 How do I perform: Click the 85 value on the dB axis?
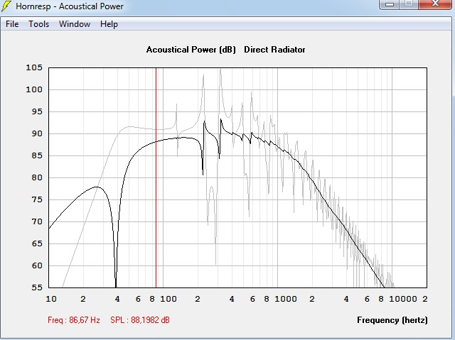pyautogui.click(x=37, y=155)
